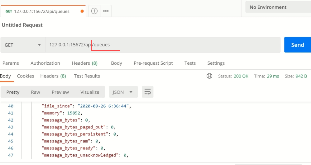Click the "message_bytes" key on line 42
The image size is (311, 165).
coord(61,120)
